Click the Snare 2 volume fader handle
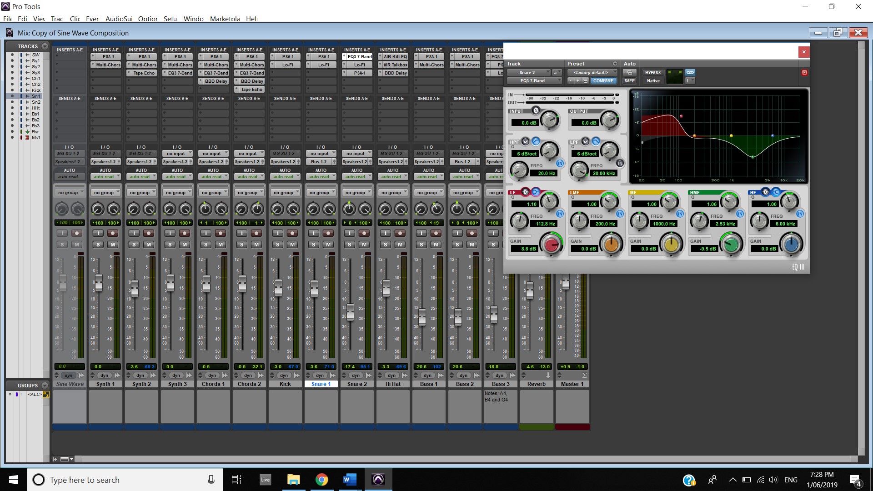Viewport: 873px width, 491px height. click(350, 312)
